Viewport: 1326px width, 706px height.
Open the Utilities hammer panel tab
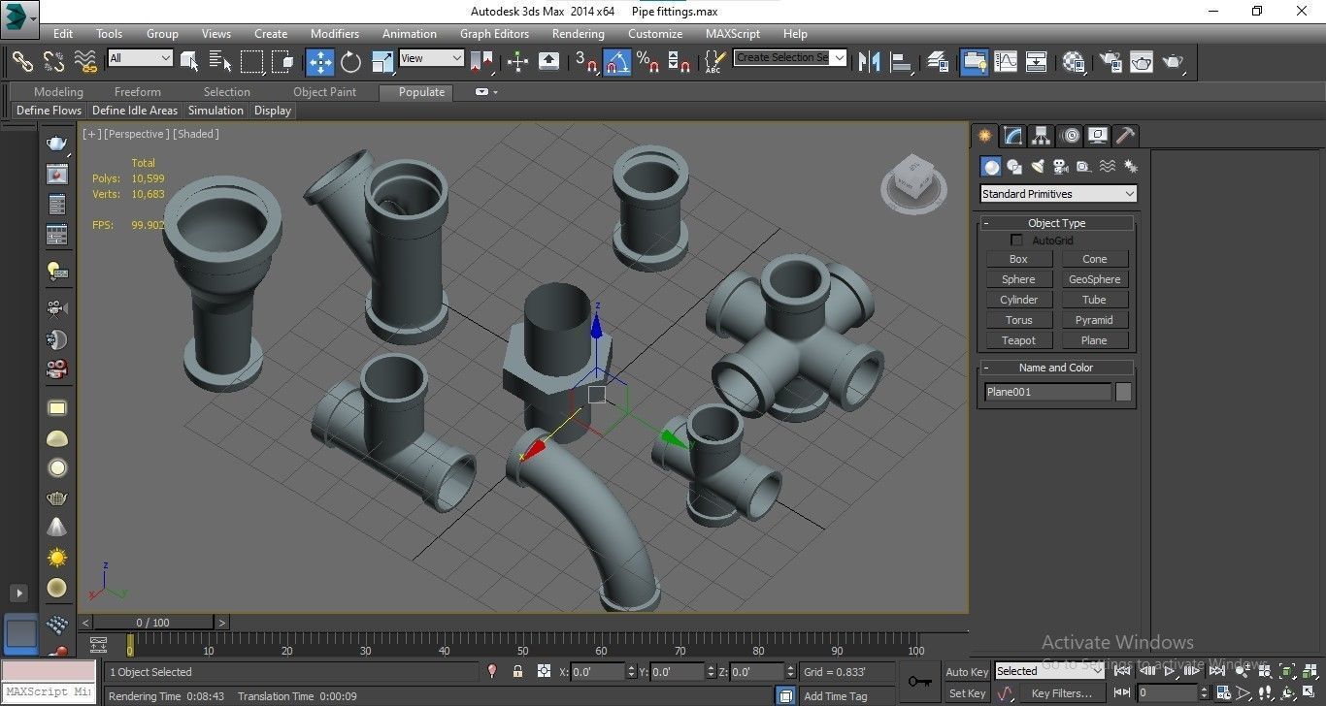point(1125,136)
